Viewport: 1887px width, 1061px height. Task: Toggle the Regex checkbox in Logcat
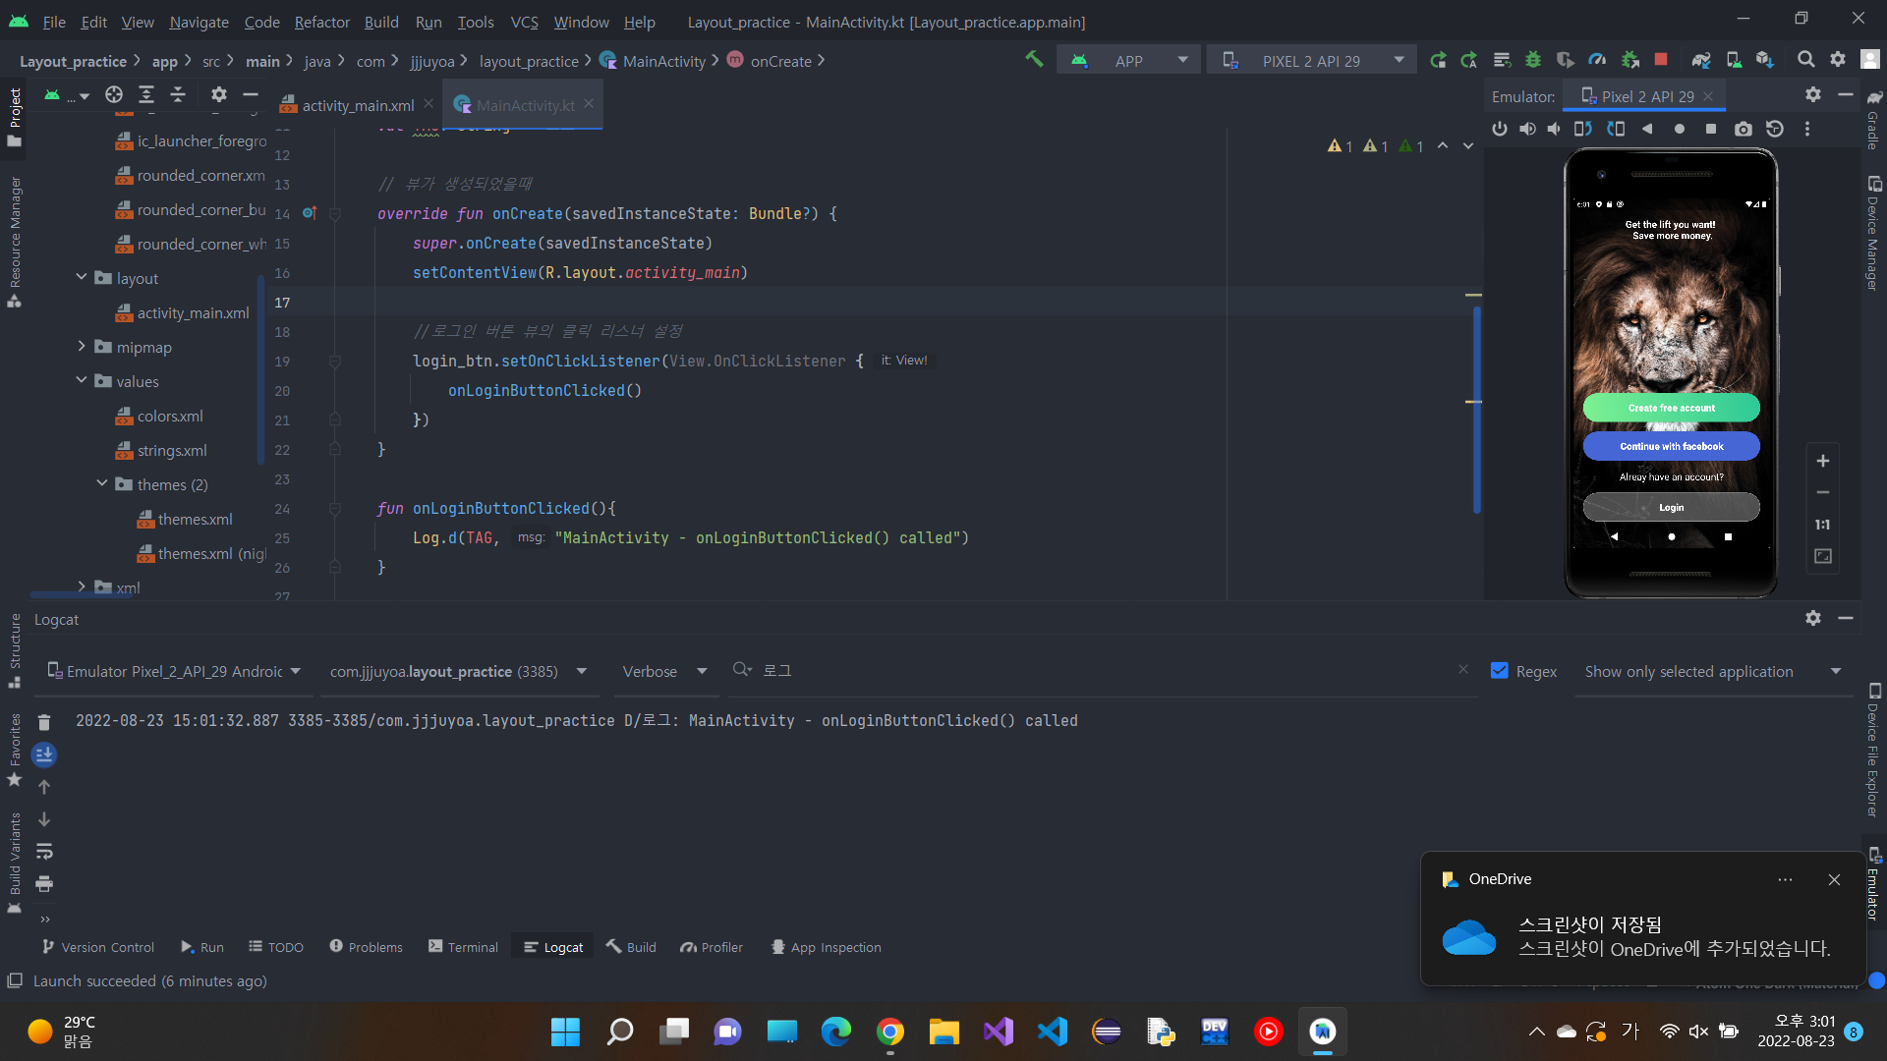[x=1500, y=671]
